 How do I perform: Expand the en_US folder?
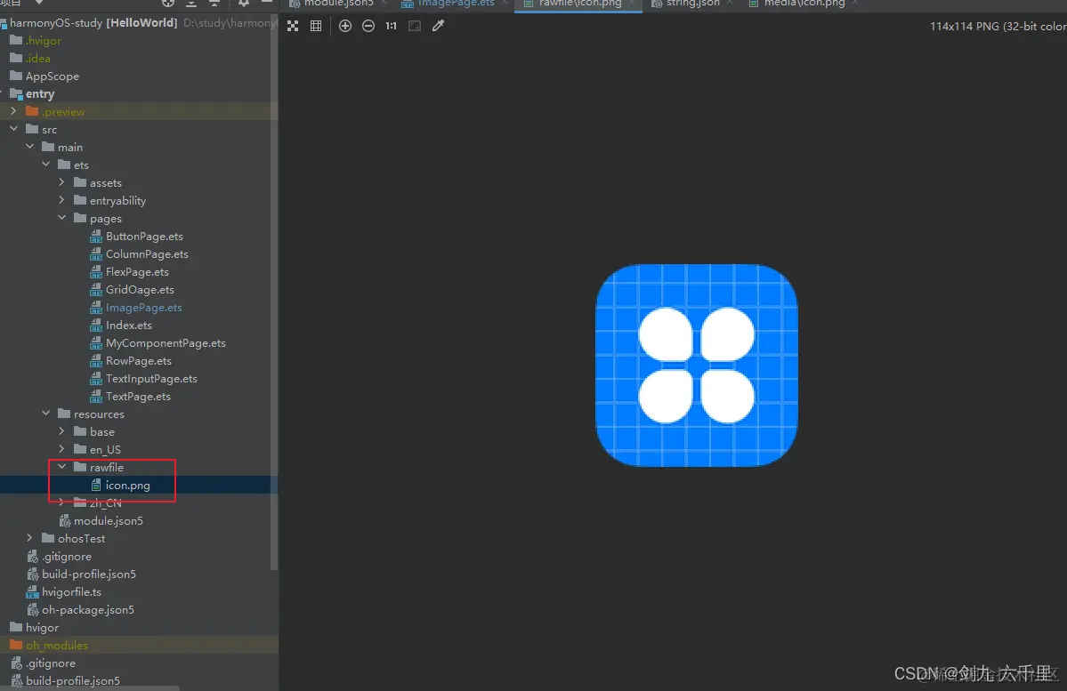tap(62, 449)
